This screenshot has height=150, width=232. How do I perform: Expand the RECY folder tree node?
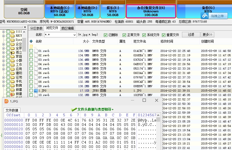click(x=4, y=36)
